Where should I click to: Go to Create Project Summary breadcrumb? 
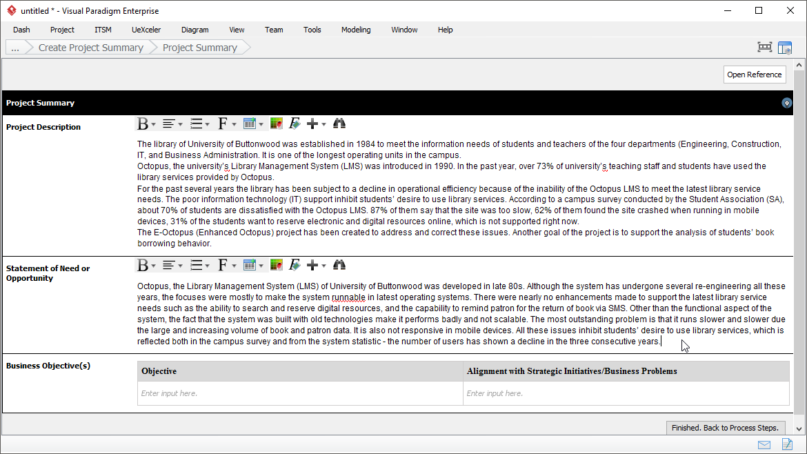90,48
